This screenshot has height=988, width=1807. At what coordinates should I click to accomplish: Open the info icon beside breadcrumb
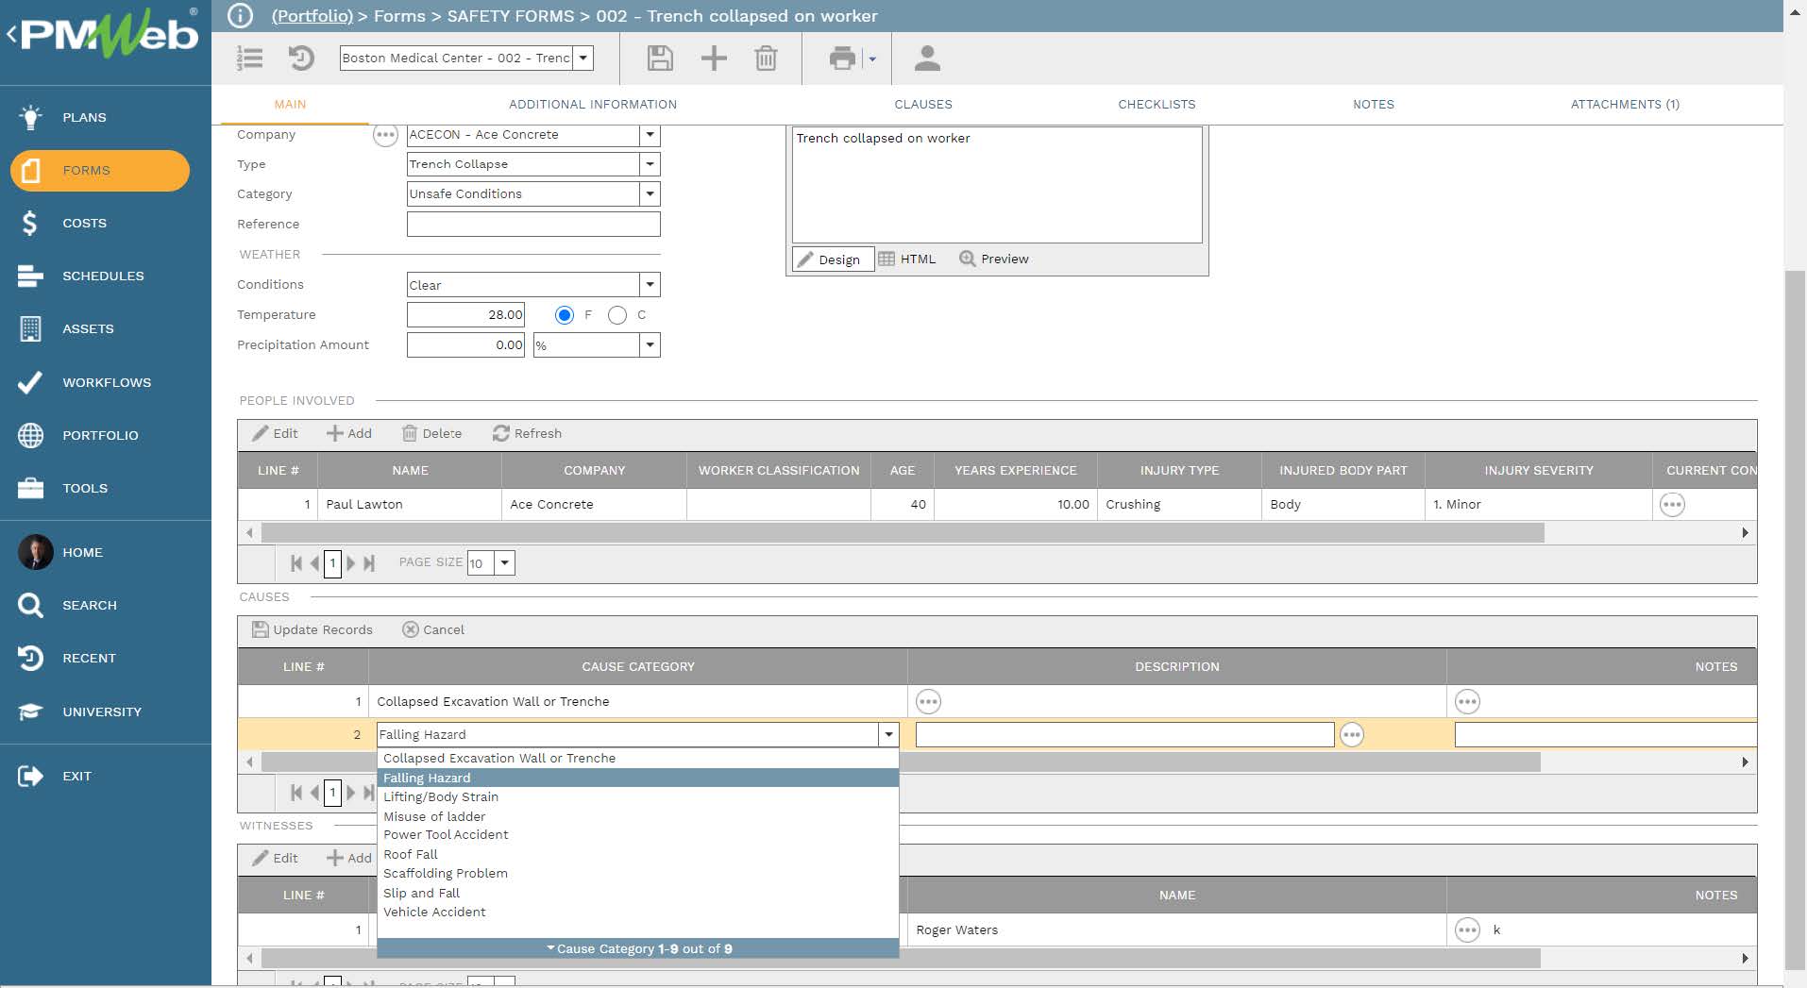point(241,15)
